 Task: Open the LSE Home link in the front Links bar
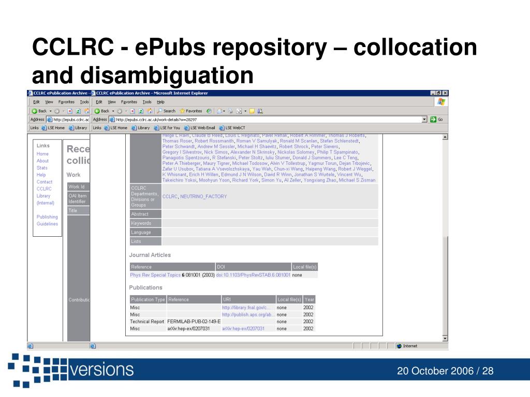click(116, 128)
